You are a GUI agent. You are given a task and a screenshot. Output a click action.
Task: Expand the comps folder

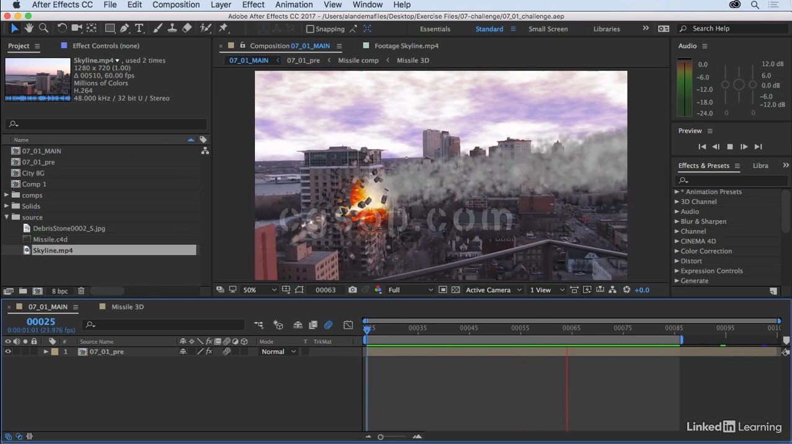coord(7,195)
